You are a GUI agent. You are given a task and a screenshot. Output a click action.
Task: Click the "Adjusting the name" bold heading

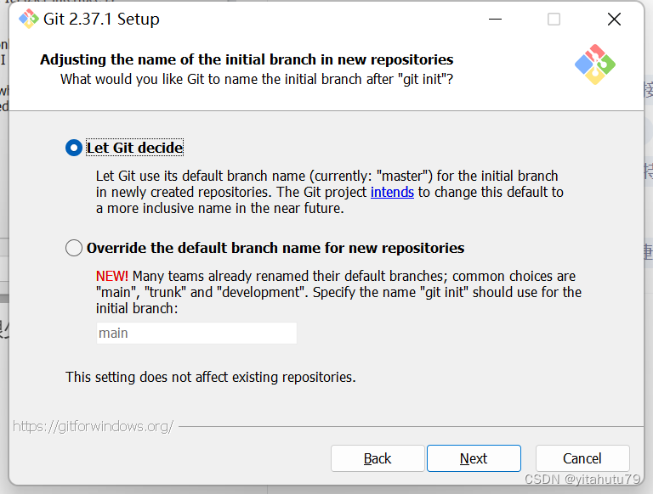[247, 59]
